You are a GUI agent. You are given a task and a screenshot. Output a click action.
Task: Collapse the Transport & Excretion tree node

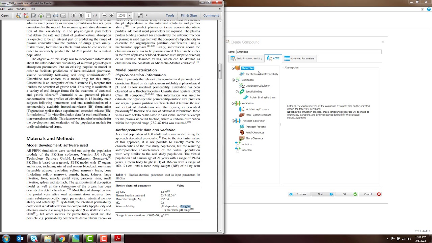coord(233,121)
